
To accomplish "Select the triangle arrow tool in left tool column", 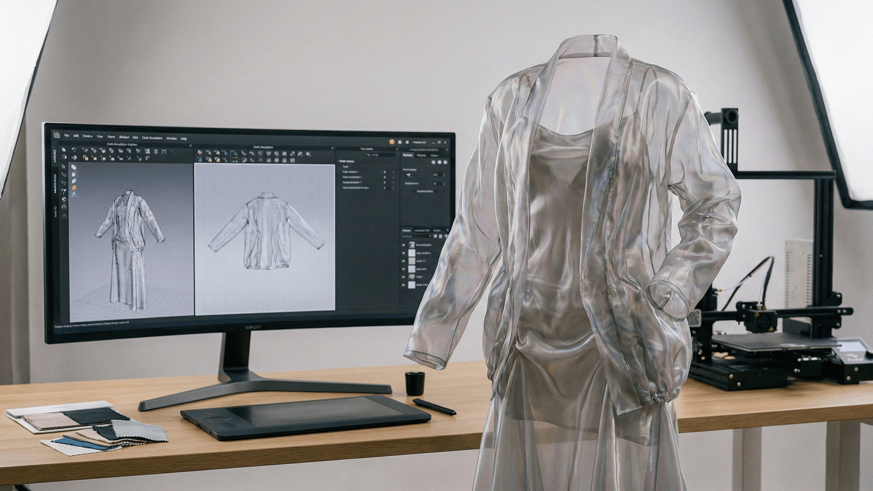I will [64, 167].
